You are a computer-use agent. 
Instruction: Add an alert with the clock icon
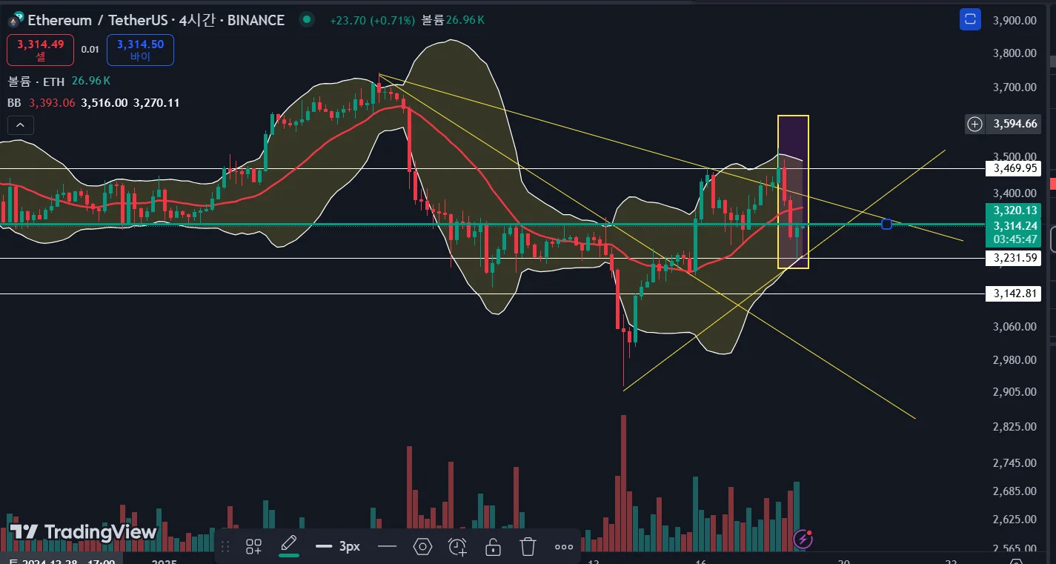pyautogui.click(x=457, y=547)
